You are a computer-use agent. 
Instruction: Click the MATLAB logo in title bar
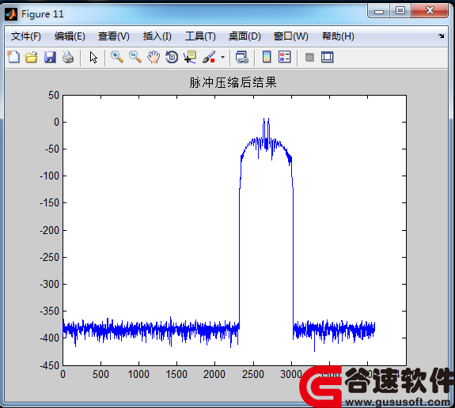click(11, 14)
